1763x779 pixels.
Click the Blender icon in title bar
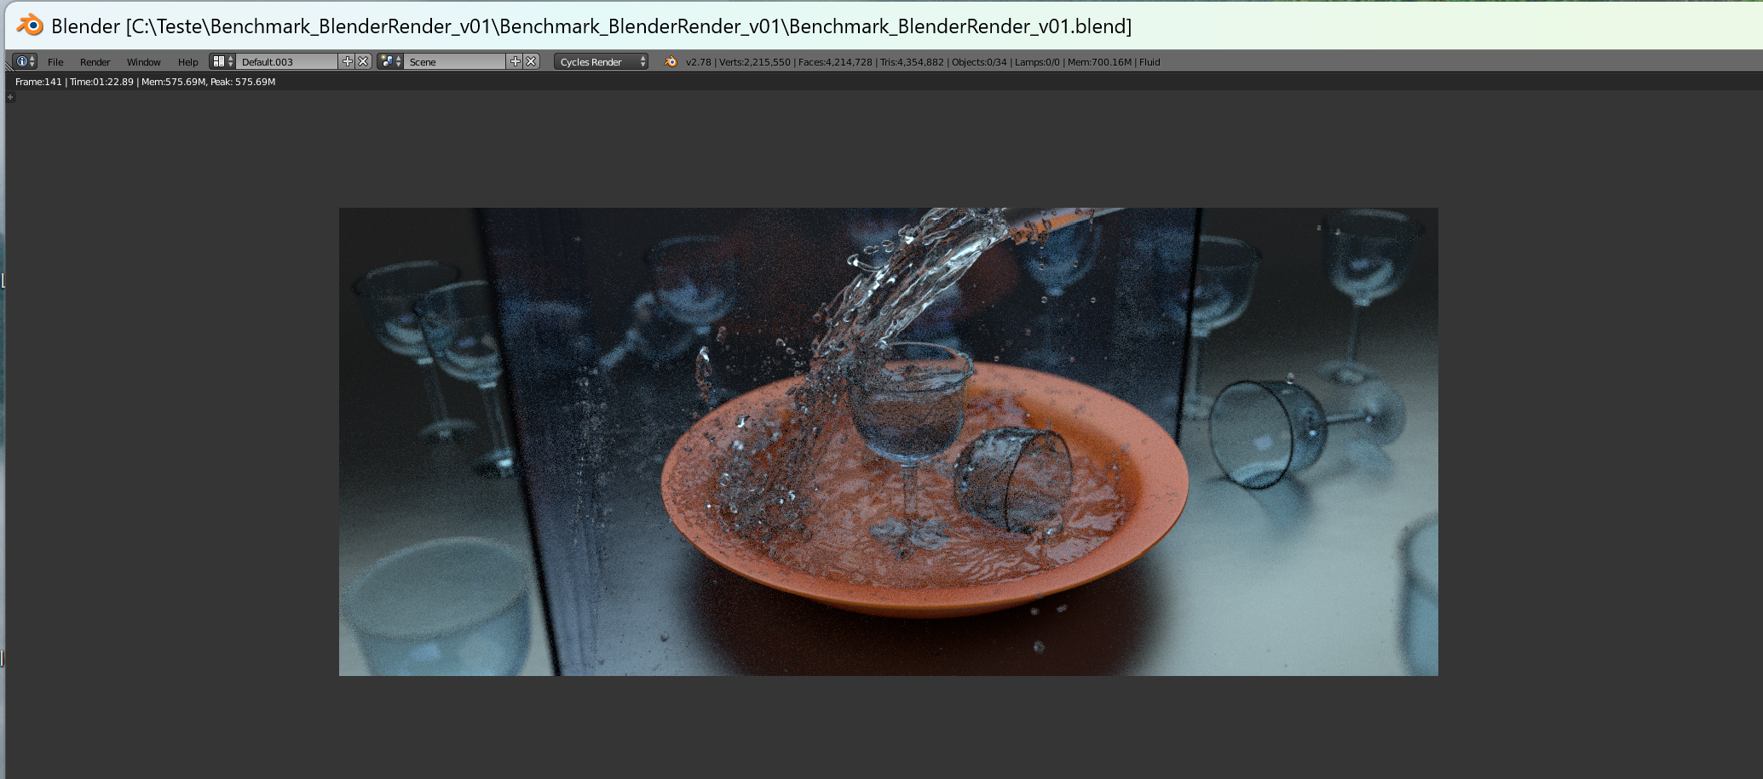coord(30,26)
